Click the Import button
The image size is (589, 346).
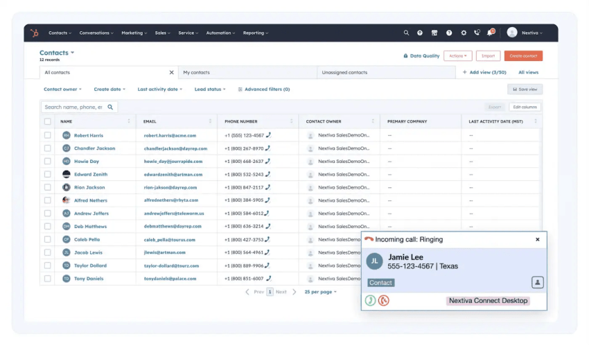point(488,56)
